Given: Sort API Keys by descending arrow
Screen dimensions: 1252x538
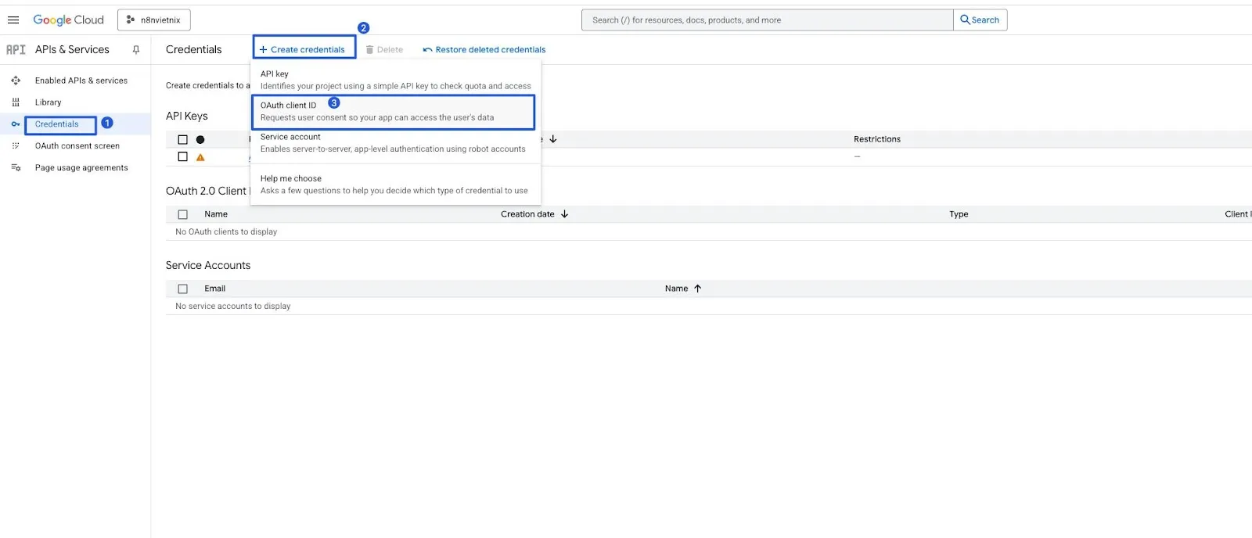Looking at the screenshot, I should click(553, 139).
